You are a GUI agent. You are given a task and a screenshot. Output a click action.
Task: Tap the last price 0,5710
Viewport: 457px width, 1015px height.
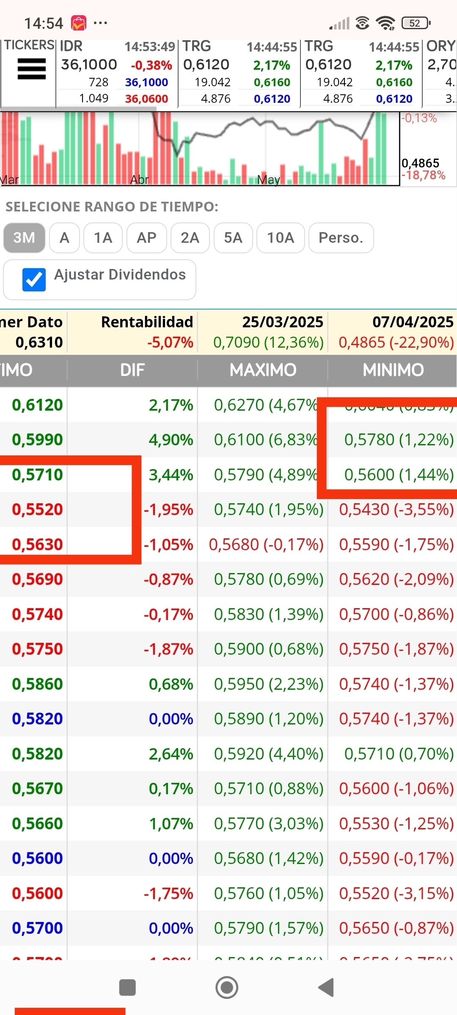[x=37, y=475]
